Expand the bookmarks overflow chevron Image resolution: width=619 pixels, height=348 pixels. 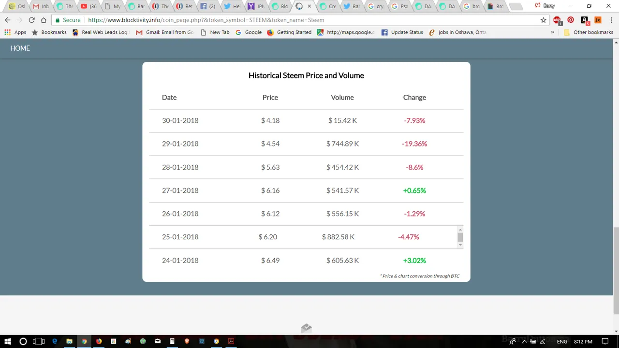click(553, 32)
